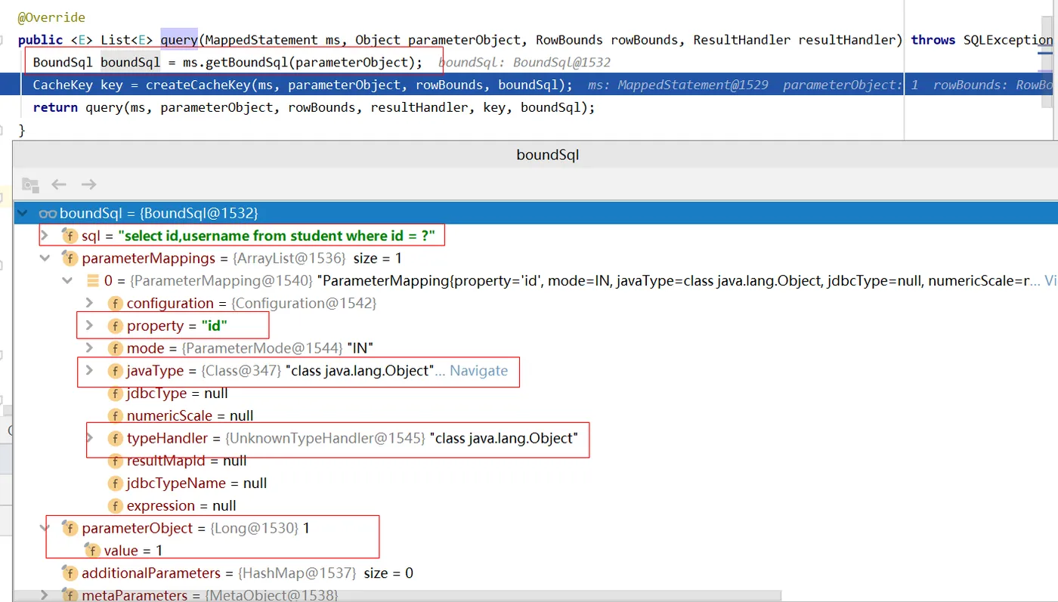The width and height of the screenshot is (1058, 602).
Task: Expand the metaParameters node
Action: pos(45,595)
